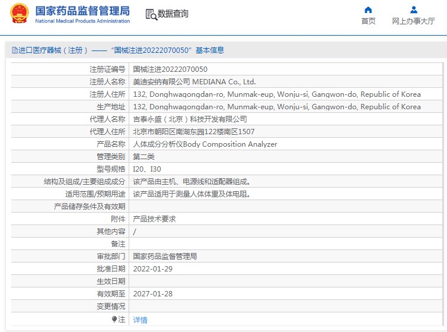Go to 首页 text link
Image resolution: width=447 pixels, height=332 pixels.
coord(368,21)
